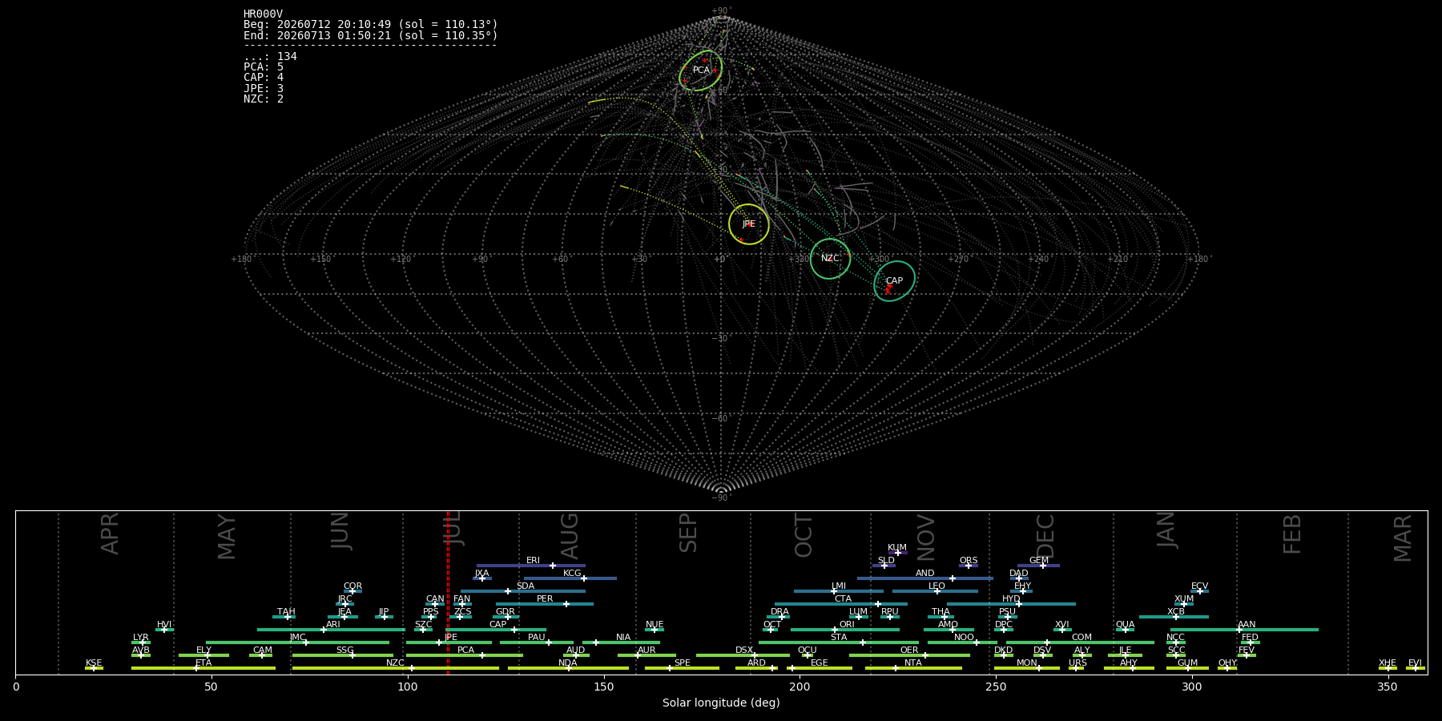Select the LEO shower bar
Screen dimensions: 1442x721
[x=935, y=591]
